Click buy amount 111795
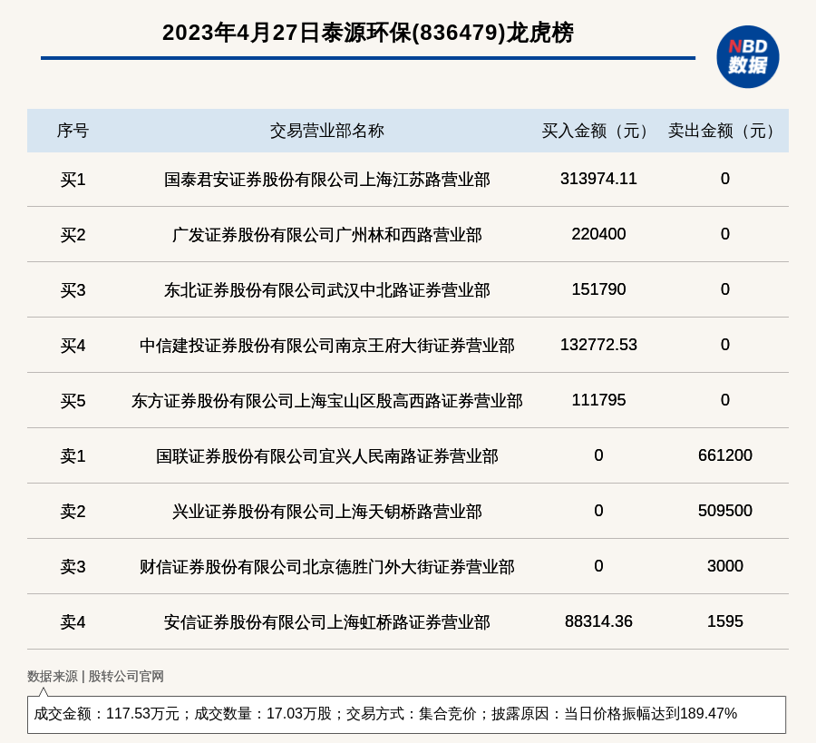 coord(598,400)
